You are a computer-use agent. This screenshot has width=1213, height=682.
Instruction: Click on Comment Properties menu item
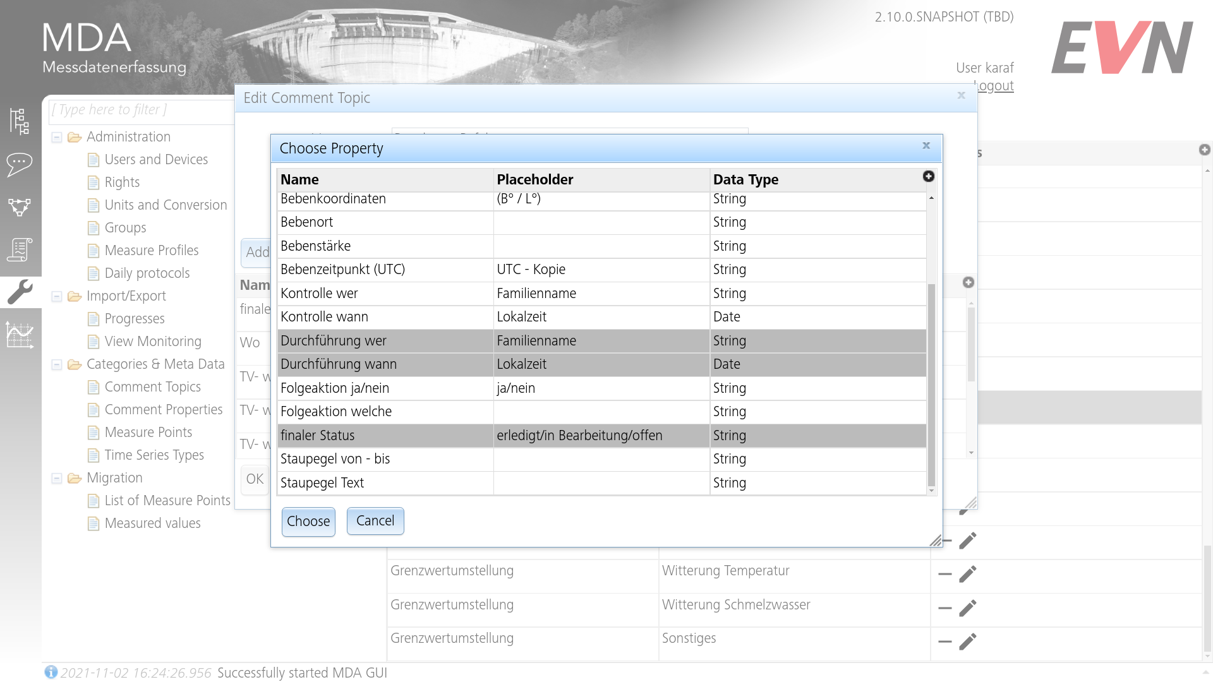[163, 410]
